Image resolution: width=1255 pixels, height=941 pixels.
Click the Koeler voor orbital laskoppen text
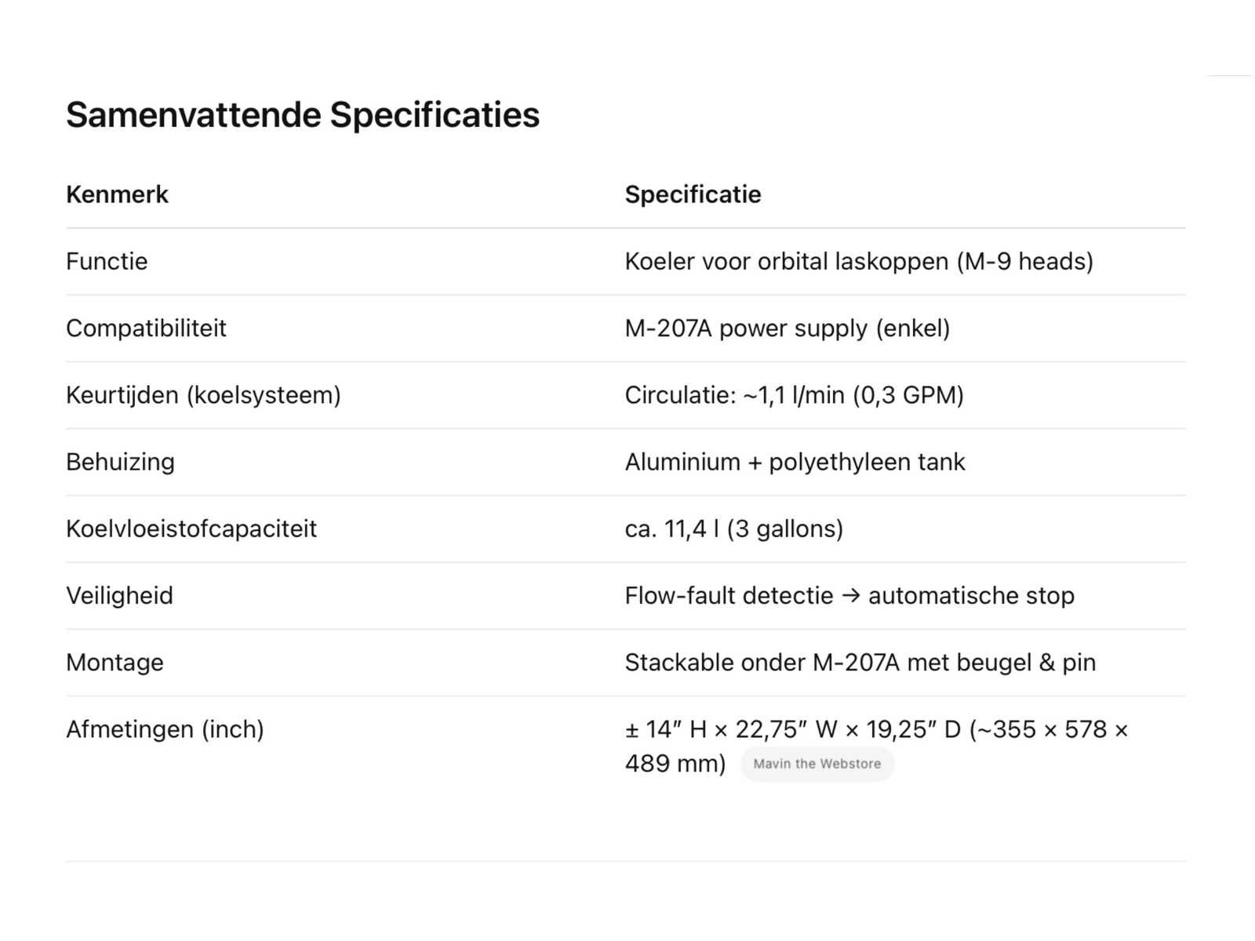(x=858, y=261)
